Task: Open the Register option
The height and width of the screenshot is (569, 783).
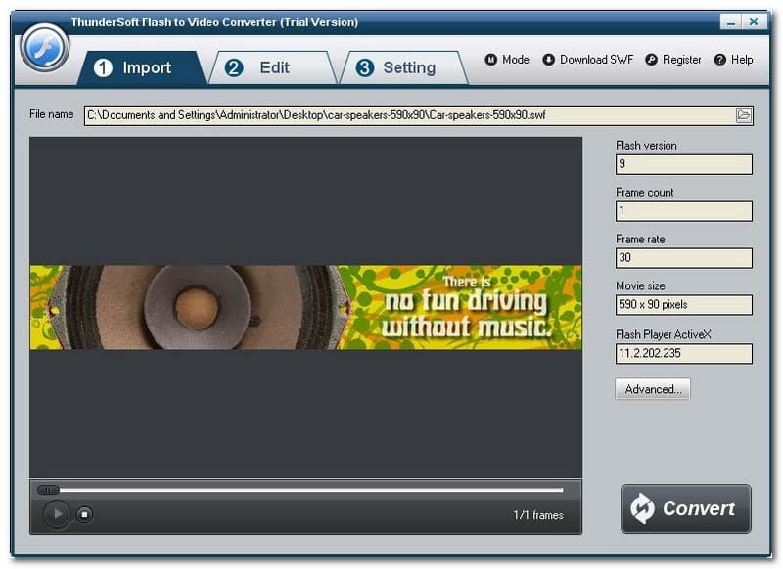Action: (x=673, y=60)
